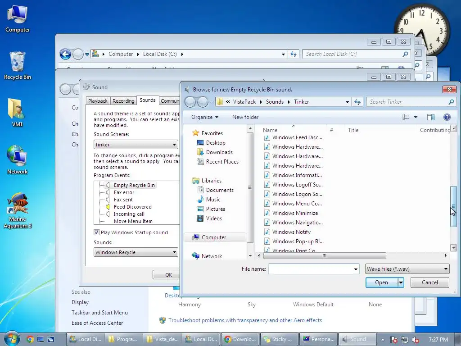Open the Chrome icon pinned on the taskbar
The image size is (461, 346).
click(30, 339)
